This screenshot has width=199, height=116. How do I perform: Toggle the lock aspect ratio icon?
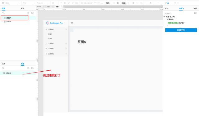168,3
